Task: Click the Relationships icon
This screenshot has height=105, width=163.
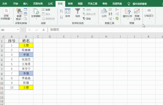Action: 117,14
